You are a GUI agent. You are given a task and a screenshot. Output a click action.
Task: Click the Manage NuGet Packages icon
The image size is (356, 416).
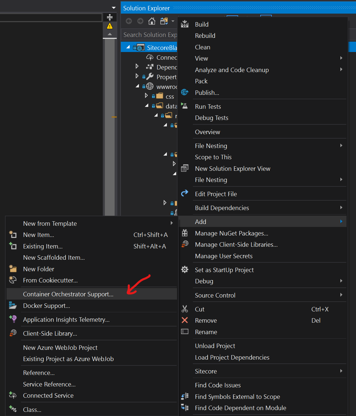coord(185,233)
